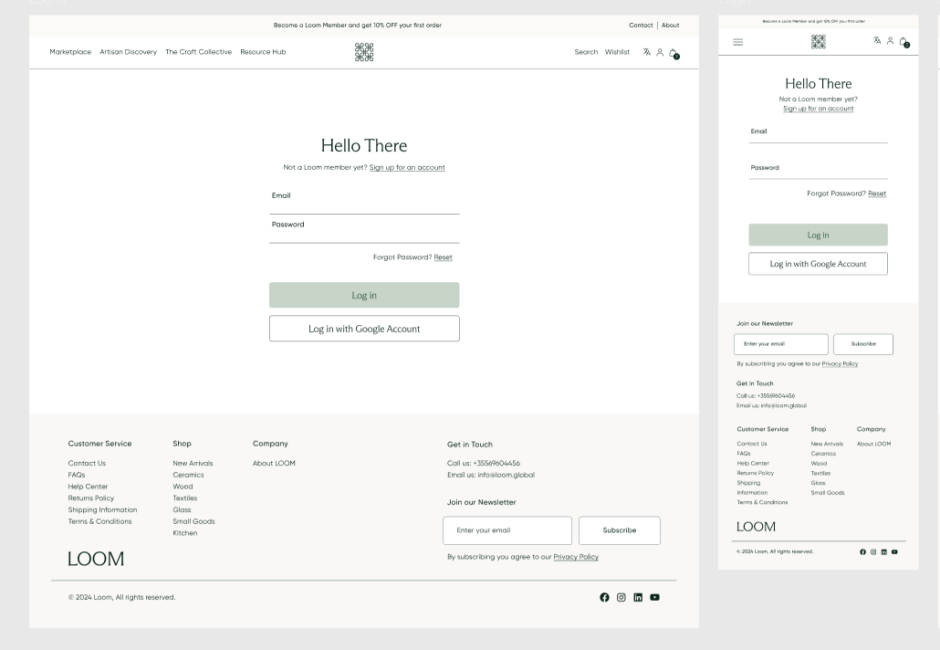Click the 'Enter your email' newsletter field

[507, 530]
